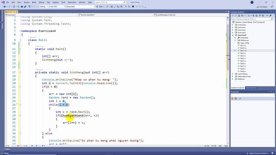Click the Sync with Active Document icon
This screenshot has height=155, width=276.
[254, 15]
